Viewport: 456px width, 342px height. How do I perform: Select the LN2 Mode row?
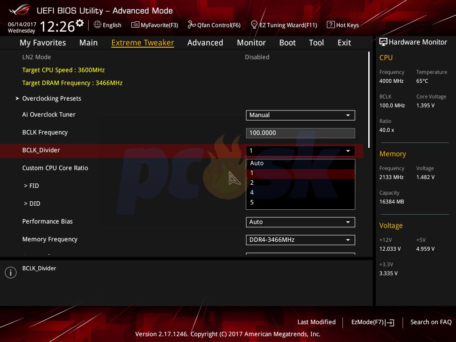click(x=182, y=57)
